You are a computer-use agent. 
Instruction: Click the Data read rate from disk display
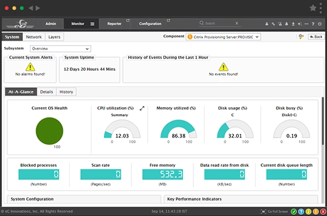point(224,174)
